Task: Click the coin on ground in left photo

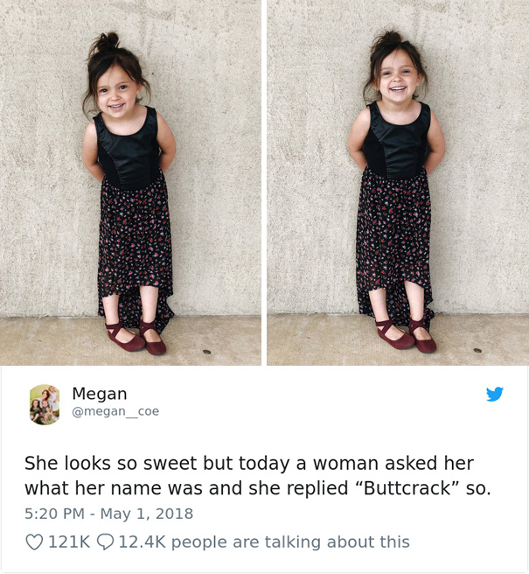Action: coord(207,352)
